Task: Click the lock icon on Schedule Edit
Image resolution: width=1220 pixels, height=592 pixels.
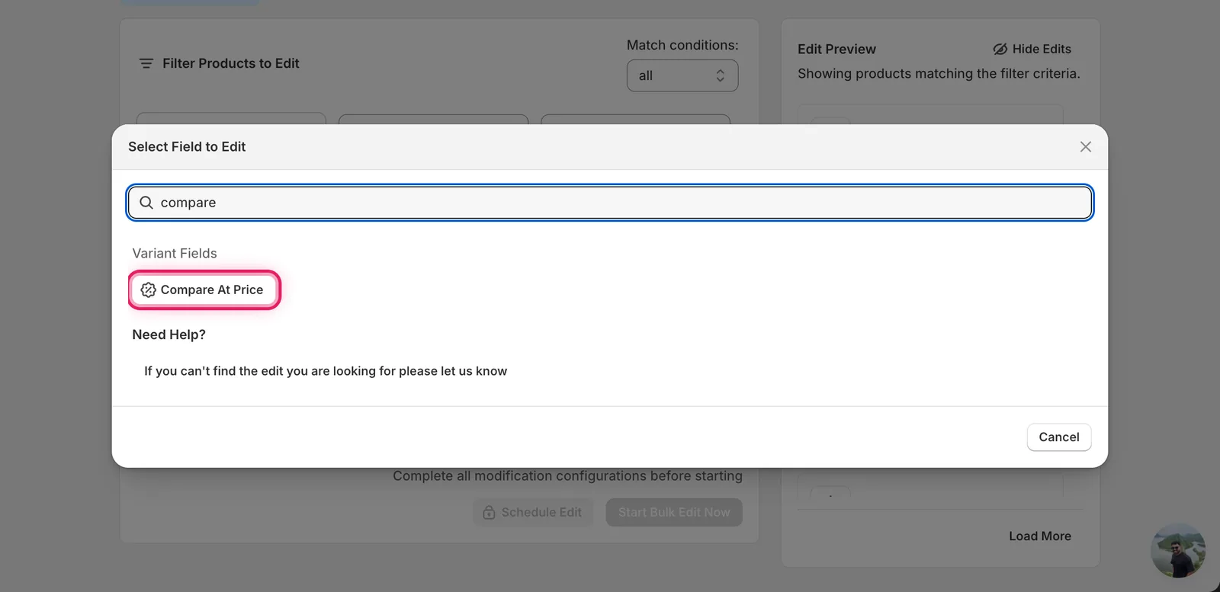Action: click(490, 513)
